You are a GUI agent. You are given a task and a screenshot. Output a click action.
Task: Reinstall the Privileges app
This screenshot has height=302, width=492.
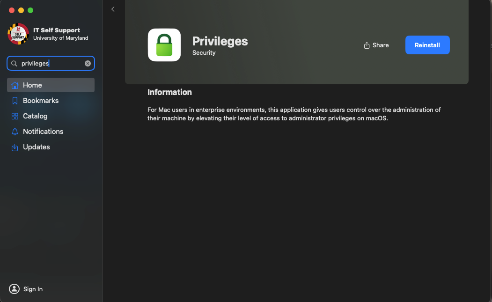427,45
